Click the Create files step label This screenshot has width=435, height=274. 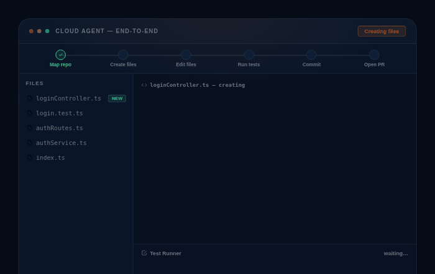tap(123, 64)
